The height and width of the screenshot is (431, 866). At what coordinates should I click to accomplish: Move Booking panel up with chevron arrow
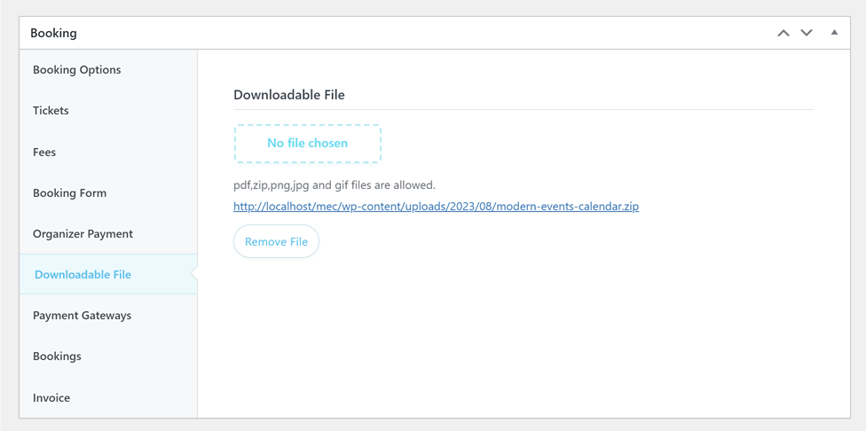[x=783, y=33]
